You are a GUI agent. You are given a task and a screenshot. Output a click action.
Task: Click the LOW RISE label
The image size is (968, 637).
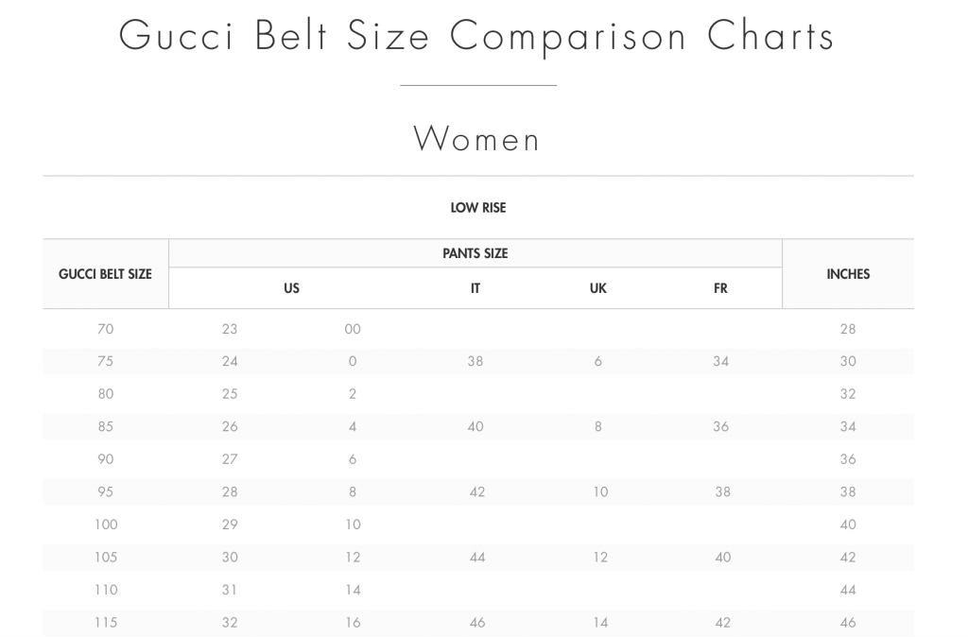pos(477,208)
